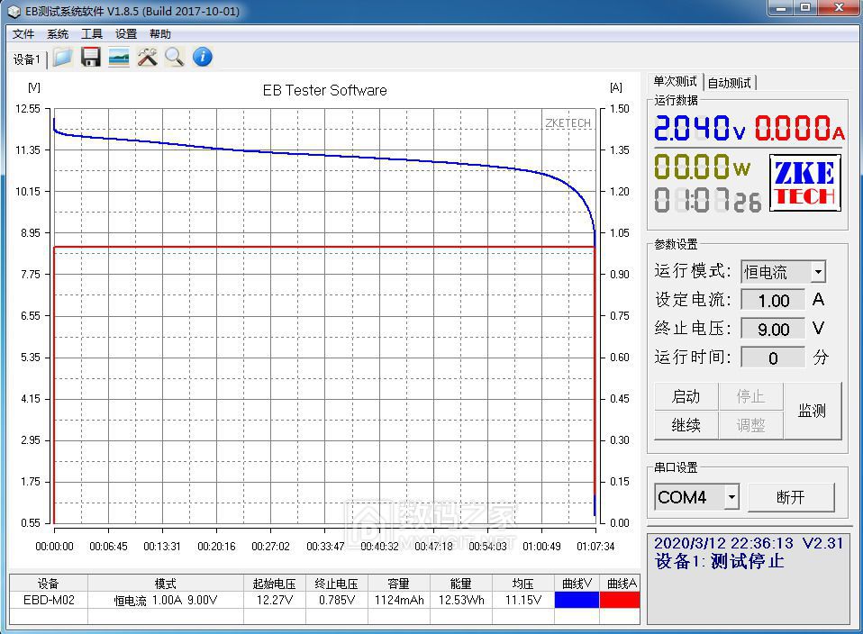Click the 监测 monitor button
The width and height of the screenshot is (863, 634).
[812, 411]
